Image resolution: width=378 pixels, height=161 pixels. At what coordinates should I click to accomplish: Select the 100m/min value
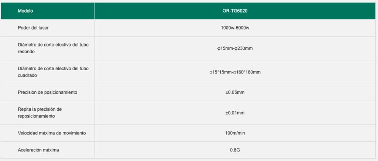[235, 133]
